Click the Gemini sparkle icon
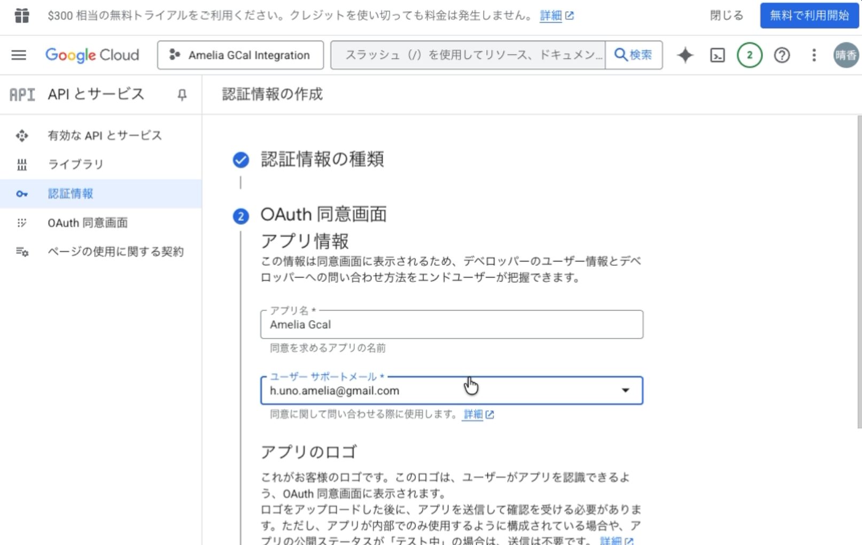The image size is (862, 545). (685, 55)
